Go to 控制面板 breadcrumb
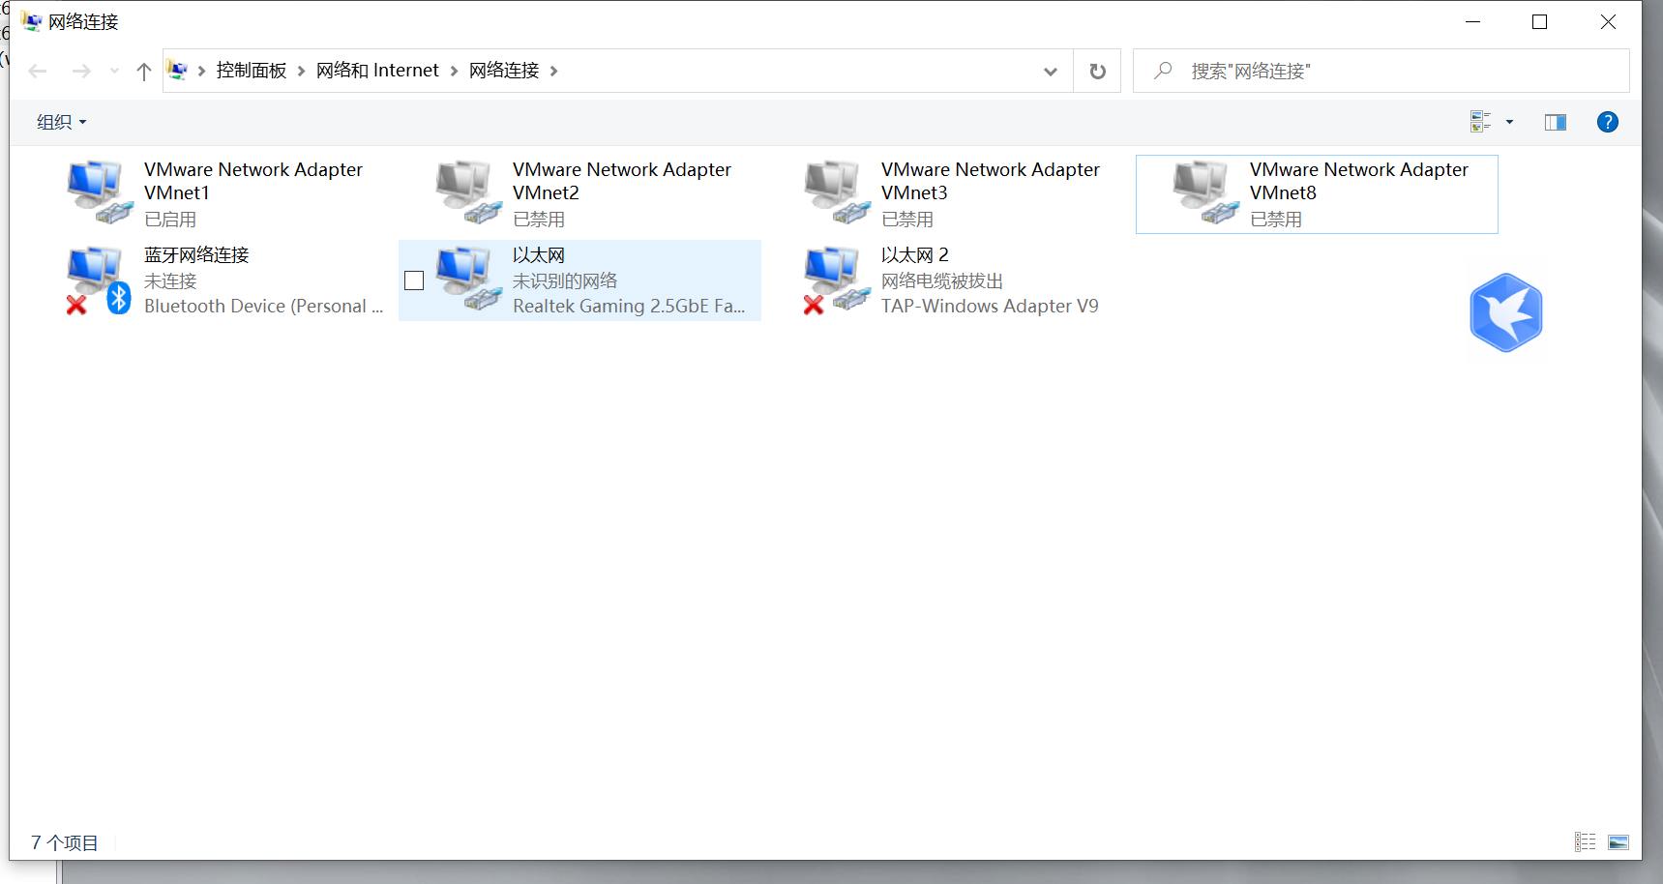This screenshot has width=1663, height=884. pos(252,71)
